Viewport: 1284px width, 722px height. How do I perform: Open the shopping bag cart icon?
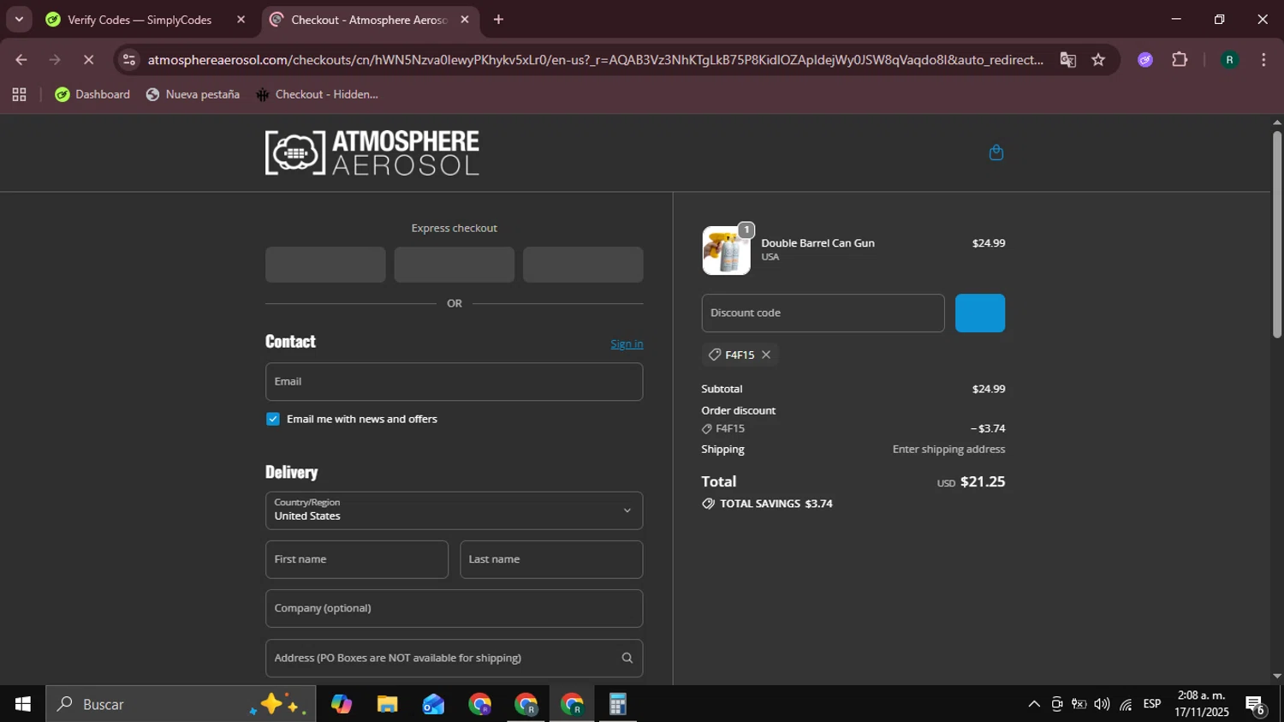996,152
